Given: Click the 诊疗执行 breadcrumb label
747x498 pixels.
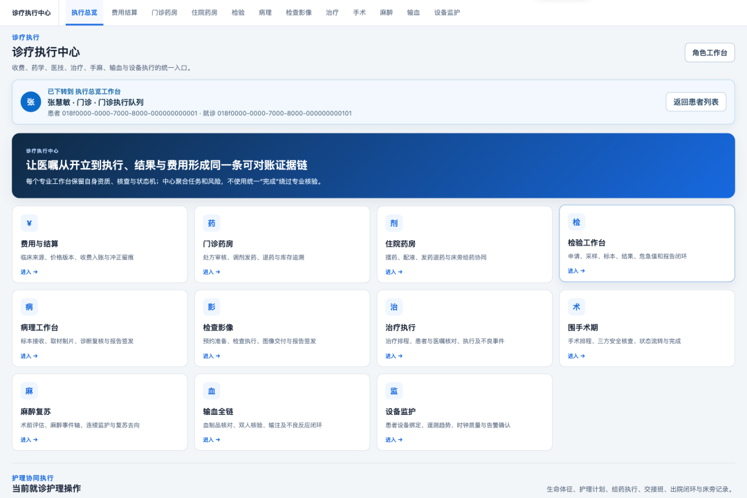Looking at the screenshot, I should tap(26, 37).
